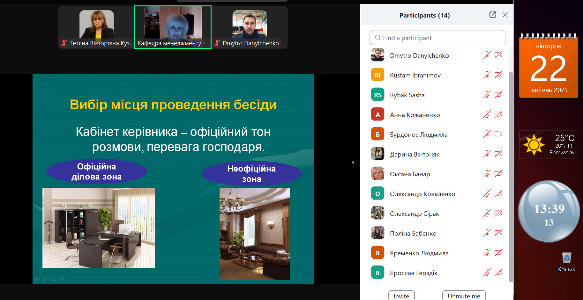Click the Pereyaslav weather gadget

click(x=549, y=145)
